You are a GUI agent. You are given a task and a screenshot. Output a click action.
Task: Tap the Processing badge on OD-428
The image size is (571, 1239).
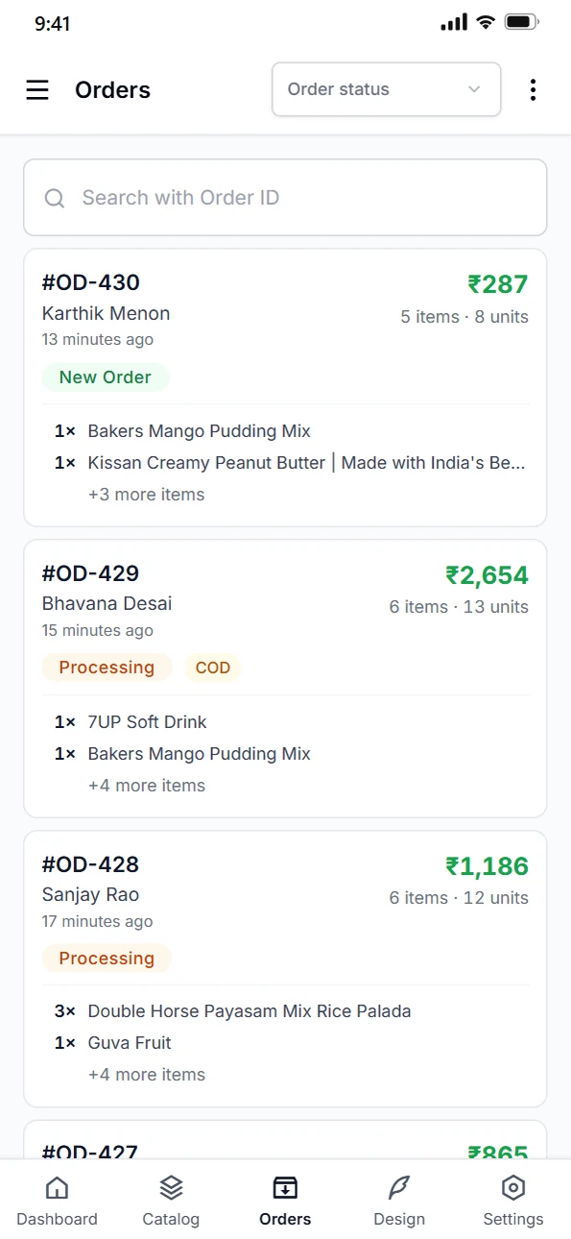[x=107, y=959]
